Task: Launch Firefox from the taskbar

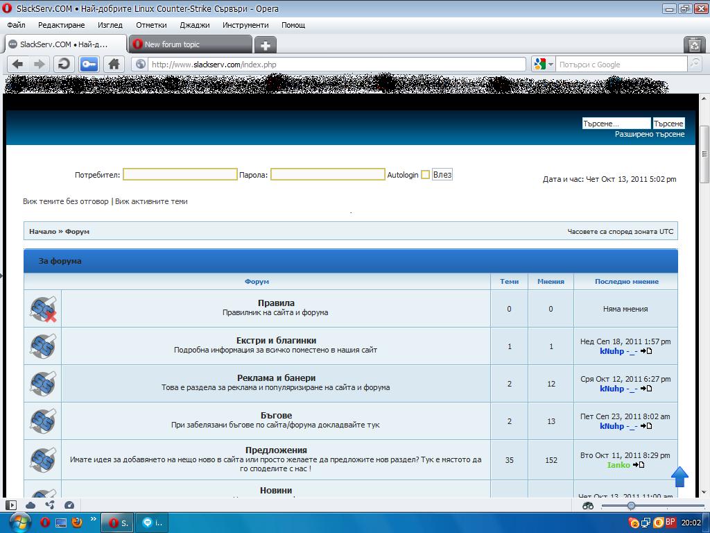Action: [x=77, y=522]
